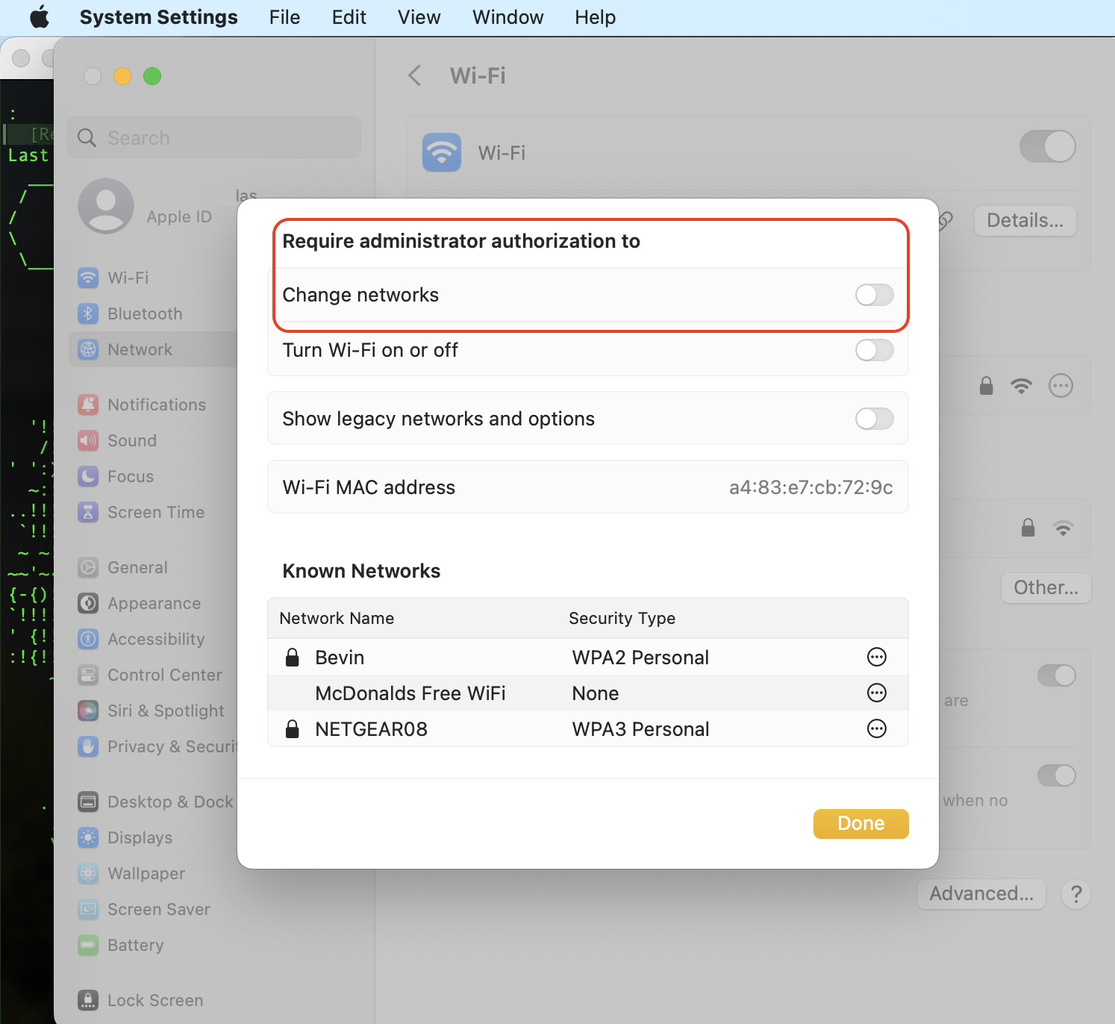1115x1024 pixels.
Task: Open the Apple menu
Action: pos(40,17)
